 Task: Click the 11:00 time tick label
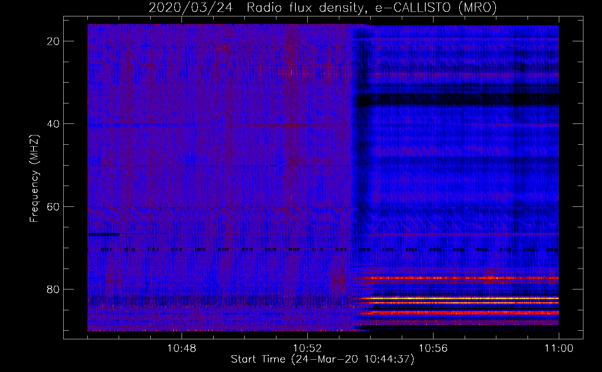click(x=559, y=349)
